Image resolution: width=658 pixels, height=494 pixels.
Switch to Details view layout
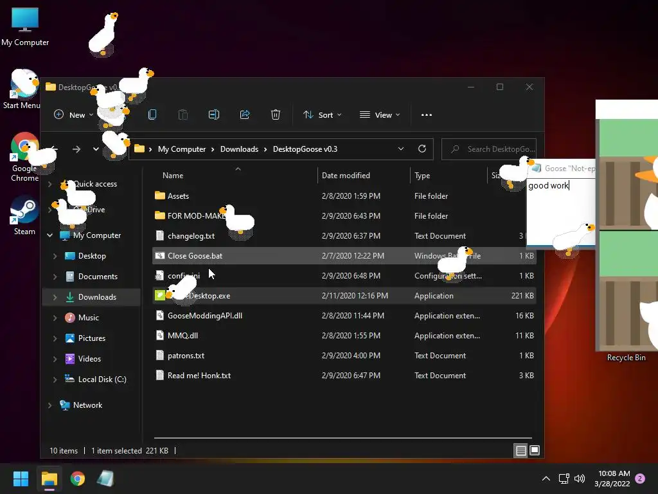520,451
